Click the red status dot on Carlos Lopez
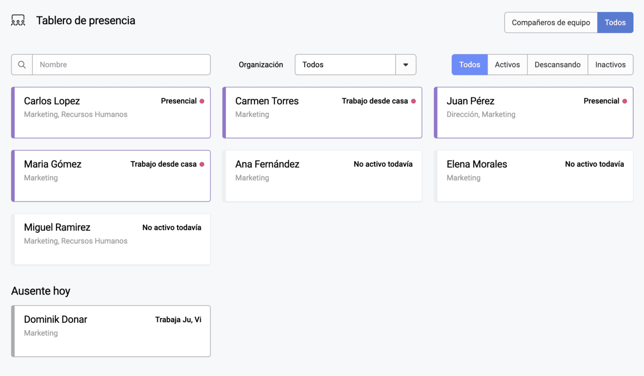The height and width of the screenshot is (376, 644). click(x=201, y=101)
